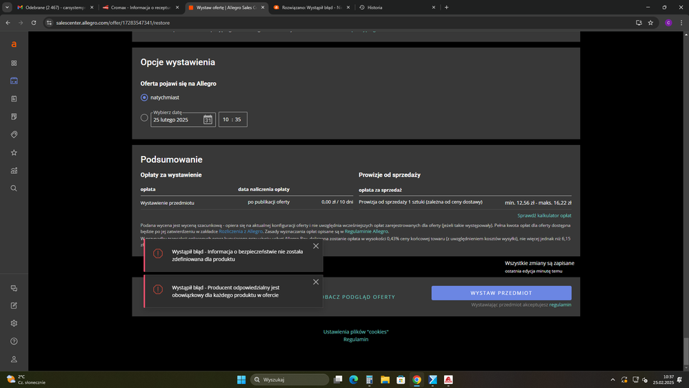Open the footer Regulamin link
The image size is (689, 388).
[x=356, y=339]
